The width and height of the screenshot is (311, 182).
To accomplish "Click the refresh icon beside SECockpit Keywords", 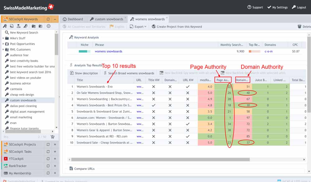I will (48, 19).
